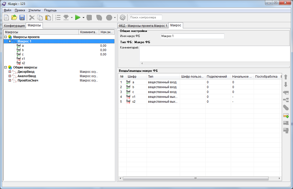Click the Paste clipboard toolbar icon
The width and height of the screenshot is (293, 189).
tap(48, 18)
